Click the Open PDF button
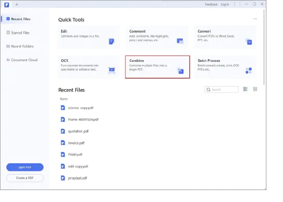 tap(25, 167)
